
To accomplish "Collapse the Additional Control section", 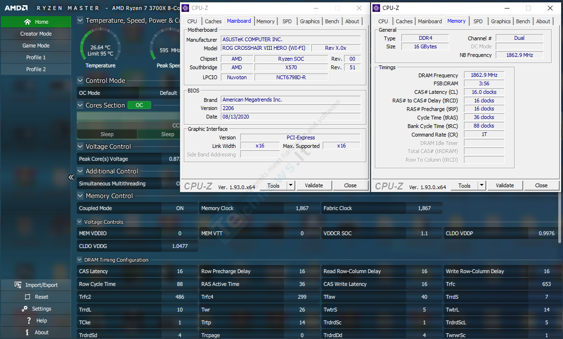I will click(80, 171).
